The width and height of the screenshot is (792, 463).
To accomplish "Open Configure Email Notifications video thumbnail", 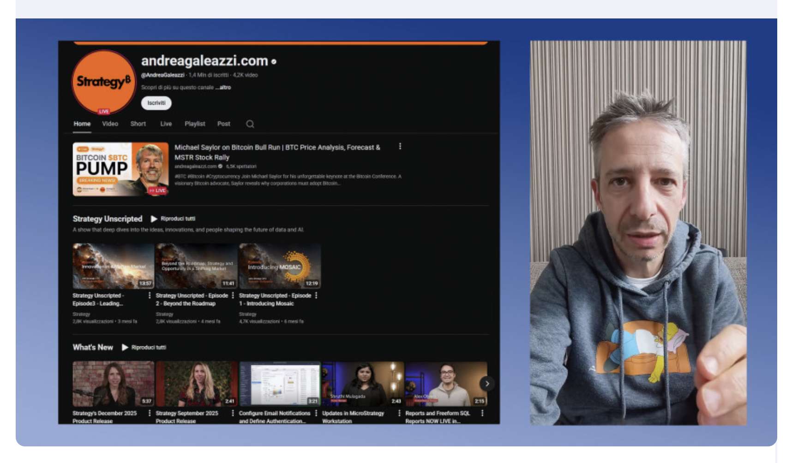I will [280, 384].
